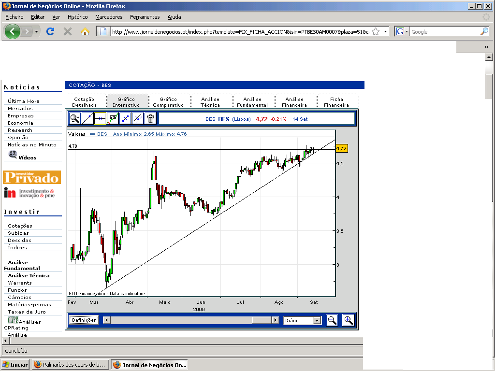Switch to the Gráfico Comparativo tab
The height and width of the screenshot is (371, 495).
[168, 102]
